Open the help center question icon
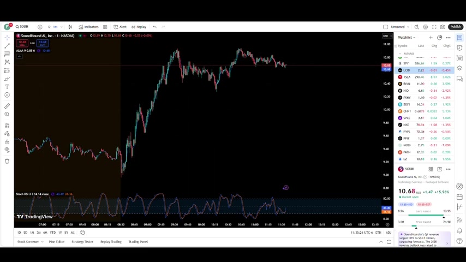 (459, 241)
